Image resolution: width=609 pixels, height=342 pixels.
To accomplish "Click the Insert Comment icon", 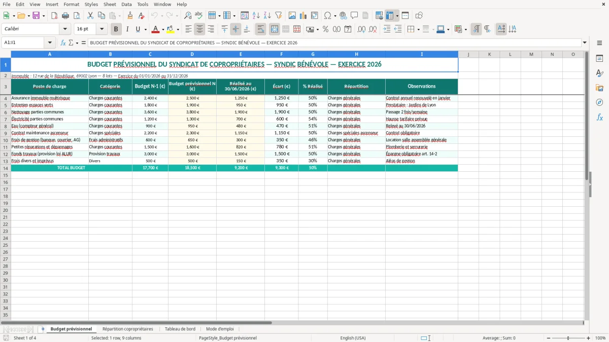I will pyautogui.click(x=354, y=16).
